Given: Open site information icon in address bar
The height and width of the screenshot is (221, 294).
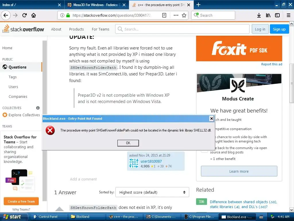Looking at the screenshot, I should (x=62, y=16).
